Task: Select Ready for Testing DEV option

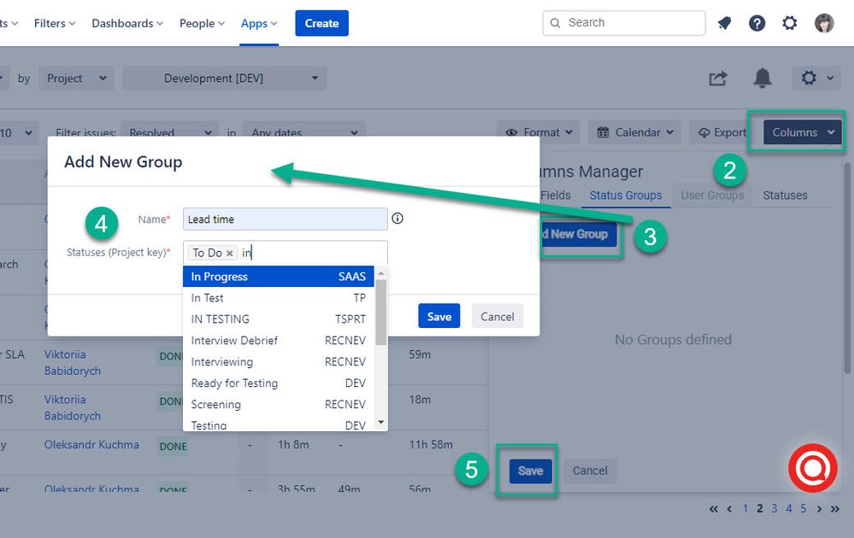Action: pyautogui.click(x=279, y=383)
